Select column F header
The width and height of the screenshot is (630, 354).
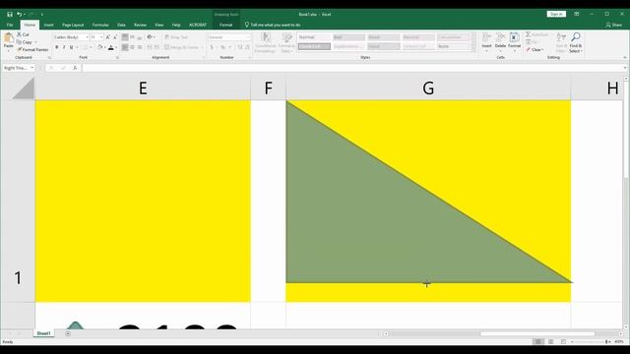[268, 88]
